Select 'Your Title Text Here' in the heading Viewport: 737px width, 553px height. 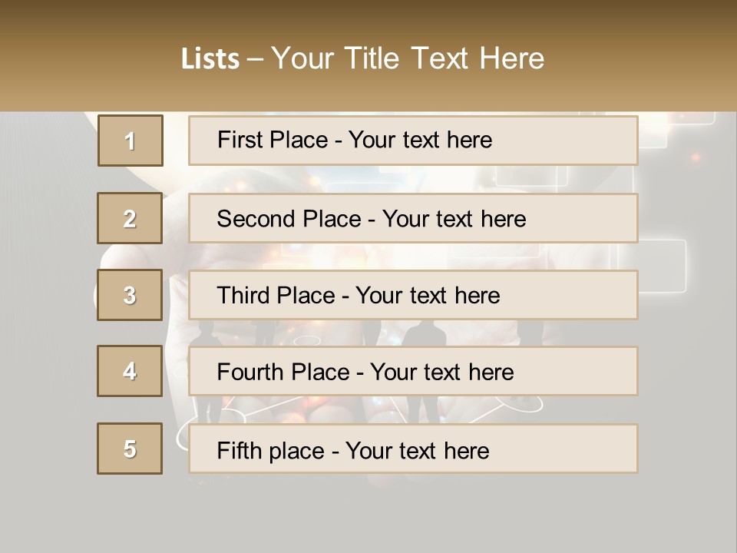tap(408, 58)
